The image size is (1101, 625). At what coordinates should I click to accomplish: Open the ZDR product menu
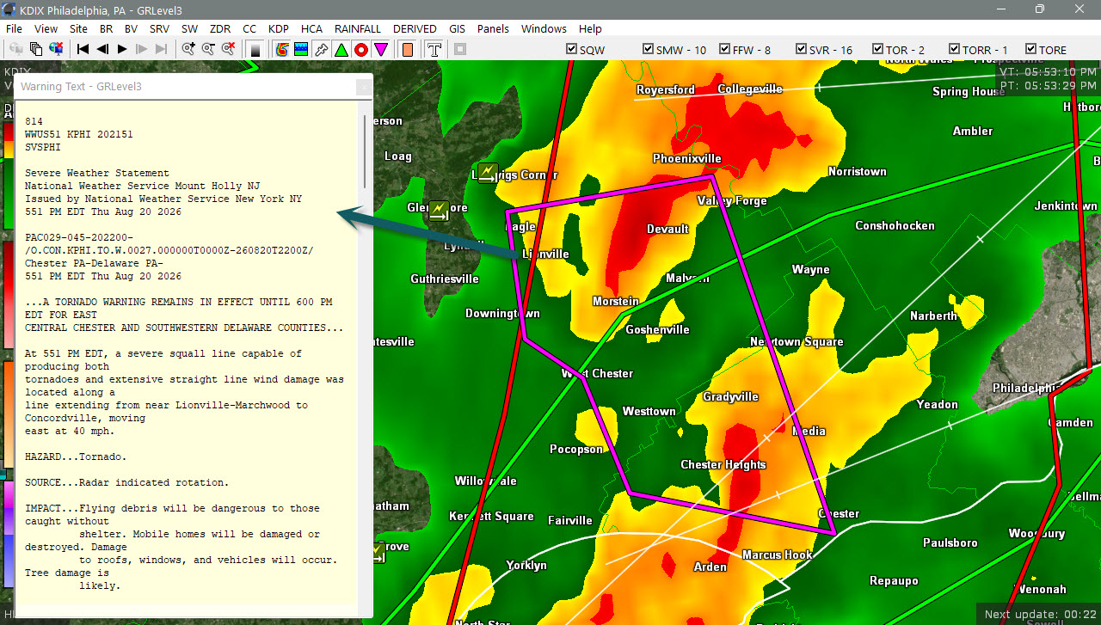(x=219, y=28)
